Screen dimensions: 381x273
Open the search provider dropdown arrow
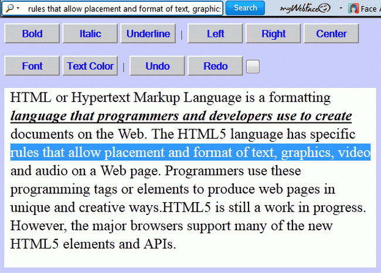(x=18, y=8)
